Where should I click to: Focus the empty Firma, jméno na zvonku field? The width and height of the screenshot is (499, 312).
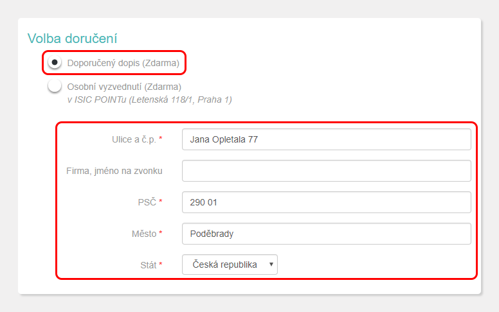(x=327, y=171)
